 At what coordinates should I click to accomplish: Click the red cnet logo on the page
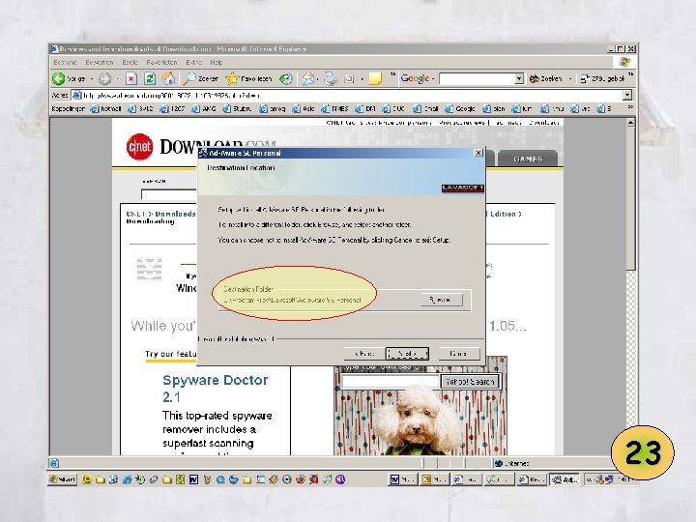pyautogui.click(x=139, y=147)
